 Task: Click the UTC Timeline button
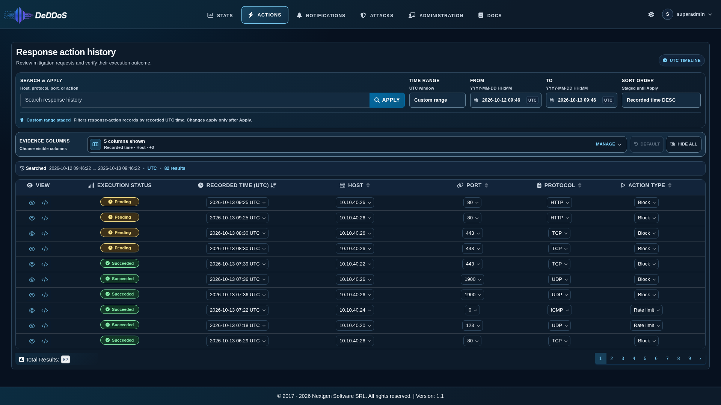click(682, 60)
